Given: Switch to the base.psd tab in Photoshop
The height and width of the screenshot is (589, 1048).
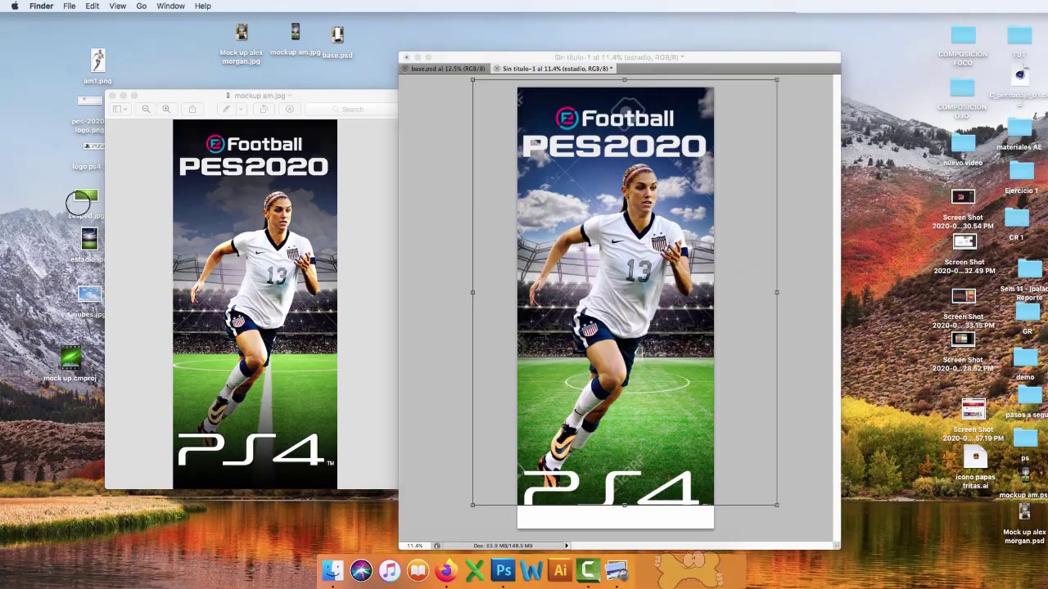Looking at the screenshot, I should tap(447, 69).
